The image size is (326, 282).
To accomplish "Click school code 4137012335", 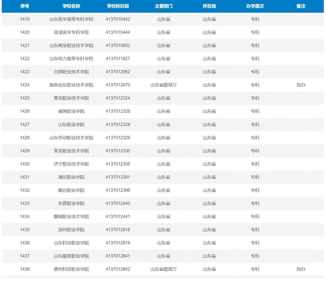I will coord(118,164).
